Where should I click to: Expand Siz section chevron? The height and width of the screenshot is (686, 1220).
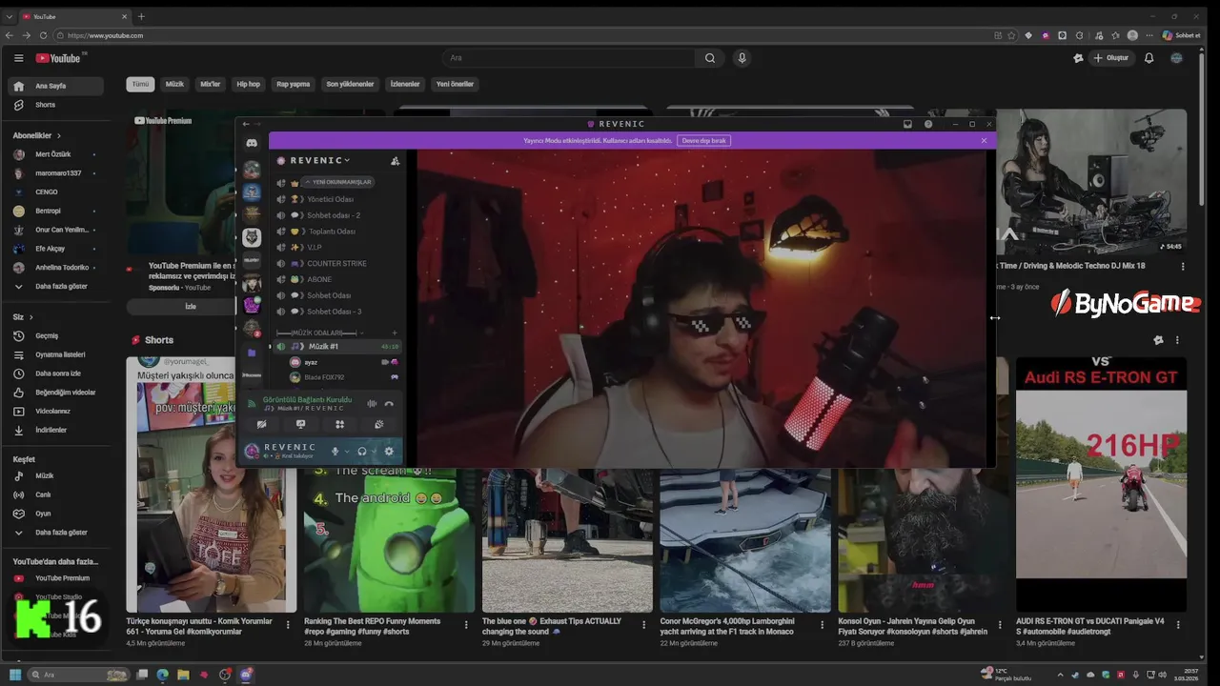[30, 317]
